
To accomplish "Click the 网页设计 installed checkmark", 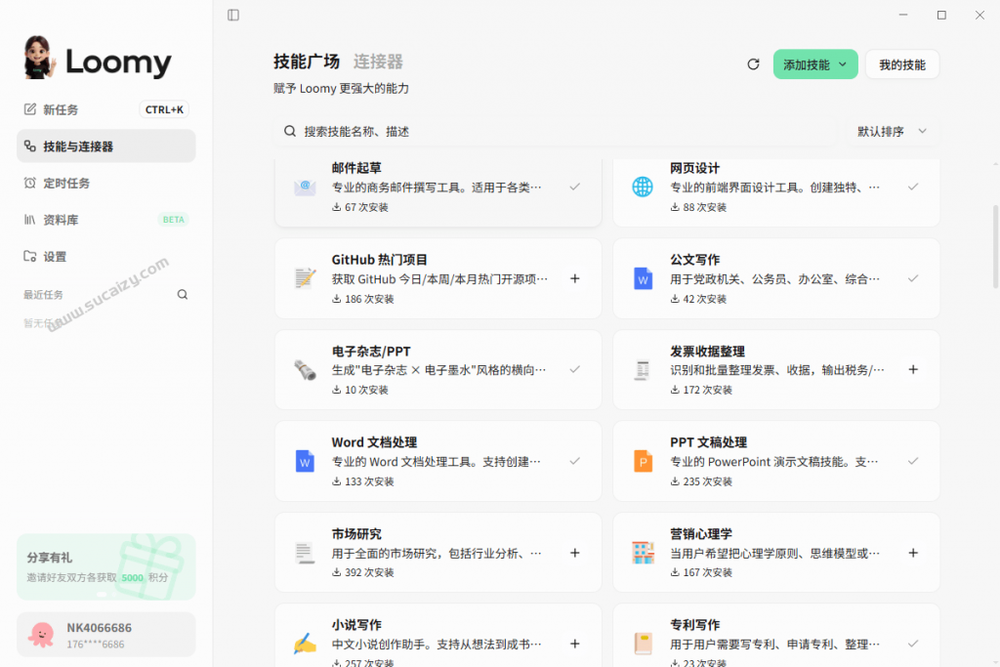I will [x=913, y=187].
